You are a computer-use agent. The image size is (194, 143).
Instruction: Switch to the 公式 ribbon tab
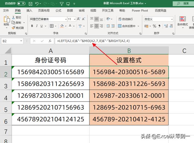point(58,11)
